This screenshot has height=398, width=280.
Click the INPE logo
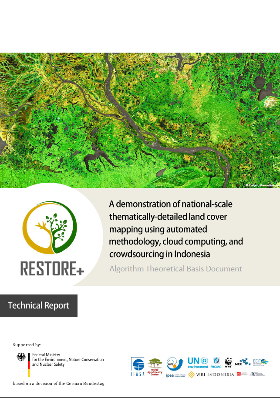click(x=175, y=363)
